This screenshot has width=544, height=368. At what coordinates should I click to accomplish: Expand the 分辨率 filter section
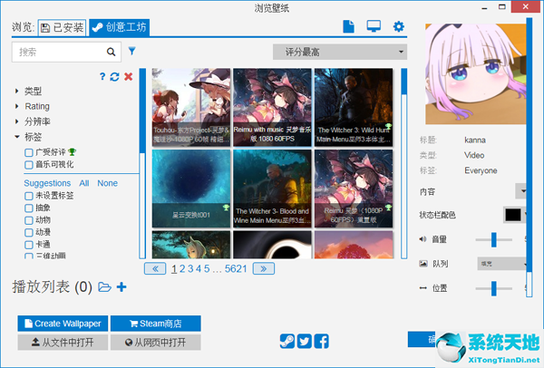pos(17,121)
